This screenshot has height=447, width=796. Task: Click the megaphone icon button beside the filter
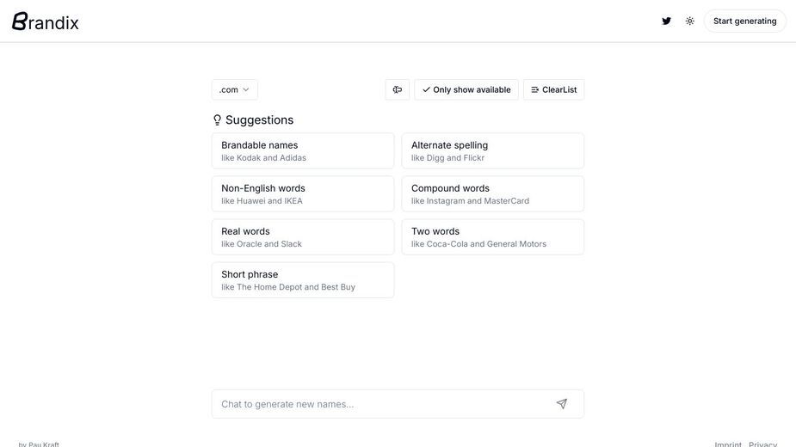coord(398,89)
